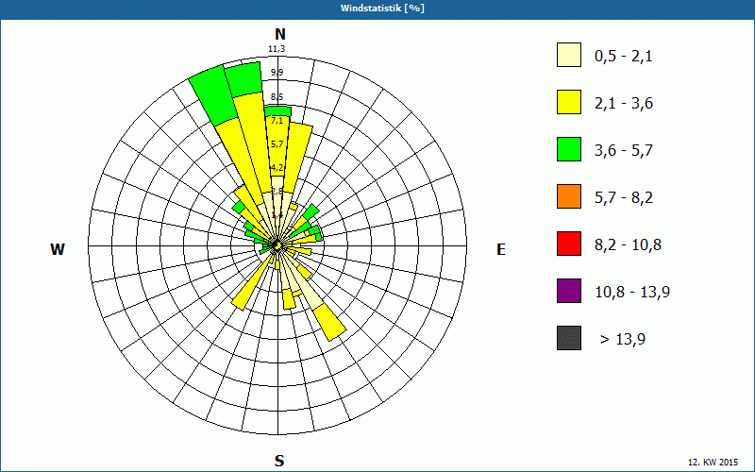Click the S compass label
The image size is (755, 472).
[279, 461]
